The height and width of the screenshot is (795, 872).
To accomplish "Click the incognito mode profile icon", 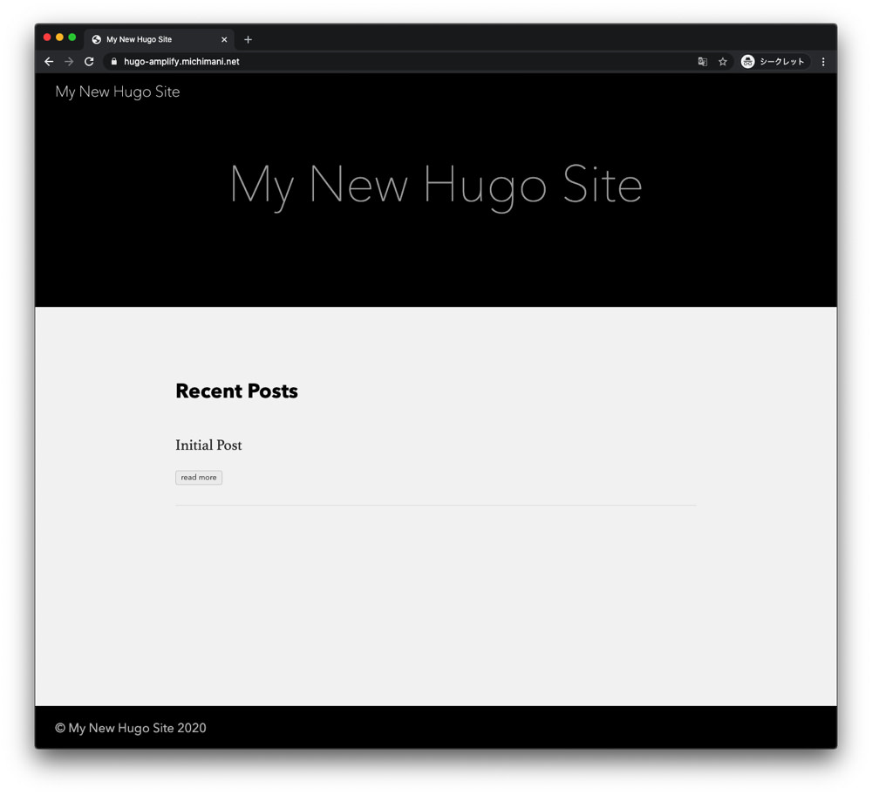I will click(747, 61).
